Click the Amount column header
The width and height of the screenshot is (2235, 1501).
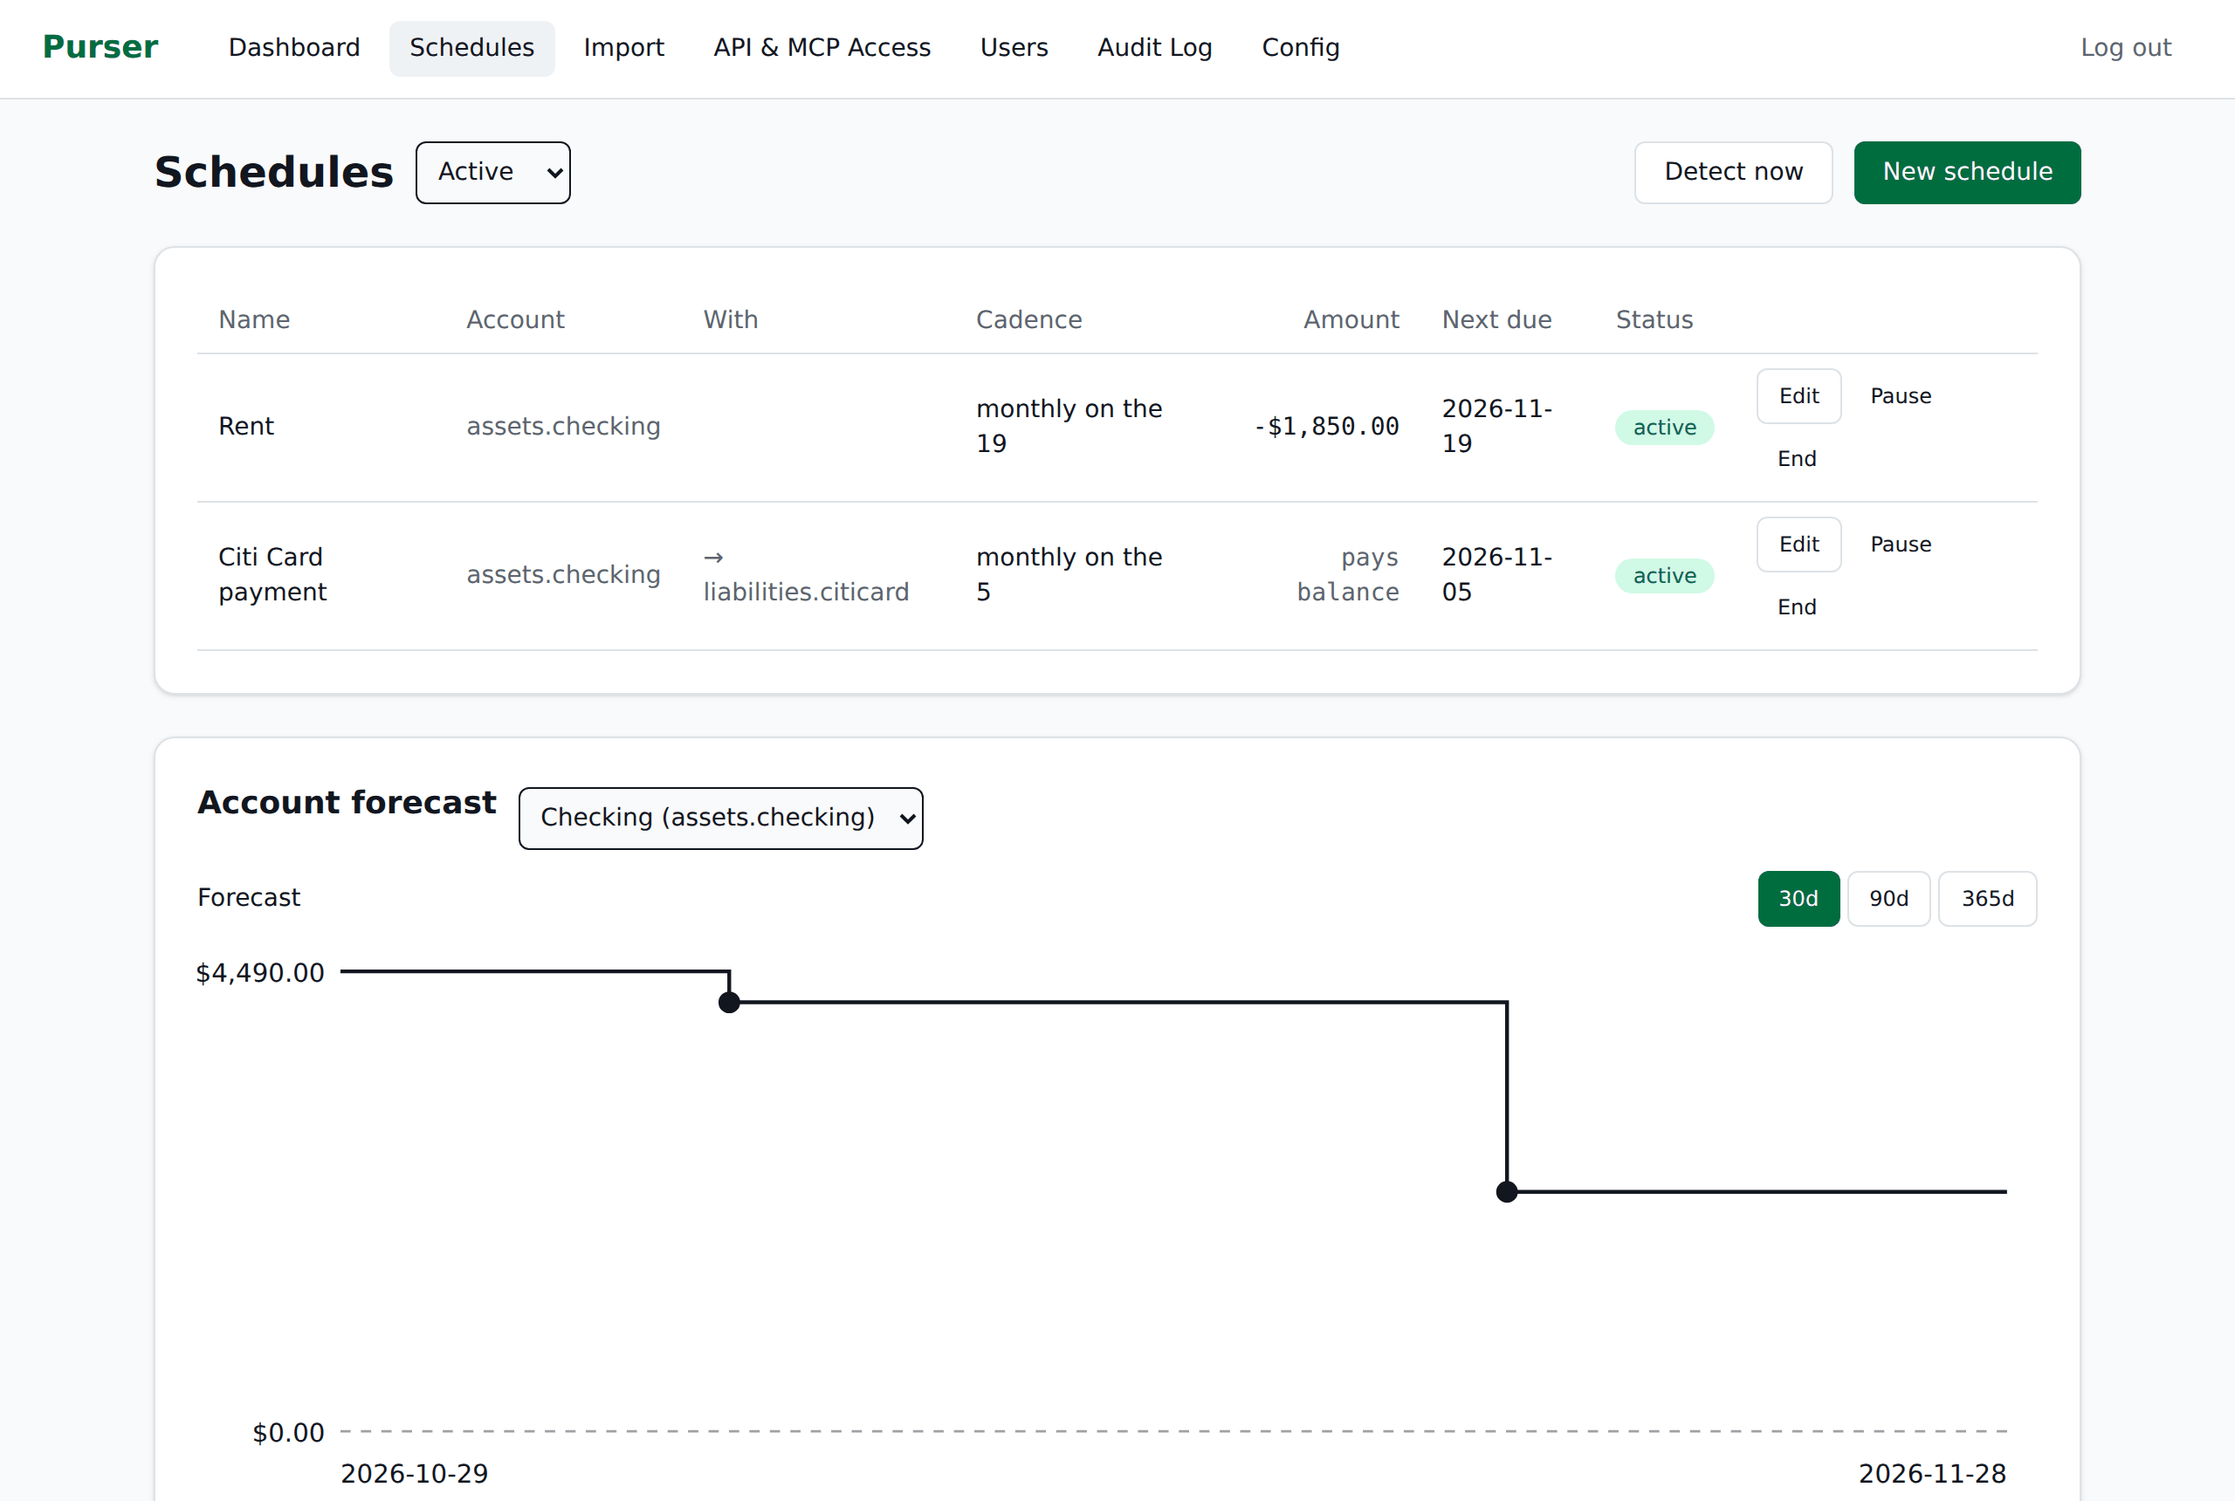coord(1351,319)
